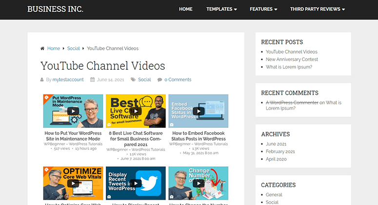Viewport: 378px width, 205px height.
Task: Open '8 Best Live Chat Software' video title
Action: [136, 139]
